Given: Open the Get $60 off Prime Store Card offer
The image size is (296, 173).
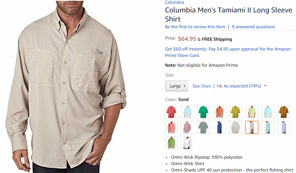Looking at the screenshot, I should pos(228,52).
